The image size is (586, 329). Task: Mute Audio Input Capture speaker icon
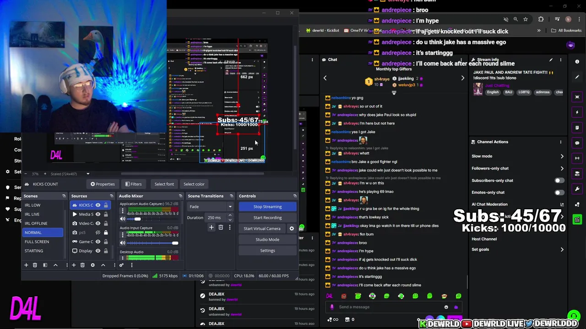[x=123, y=243]
